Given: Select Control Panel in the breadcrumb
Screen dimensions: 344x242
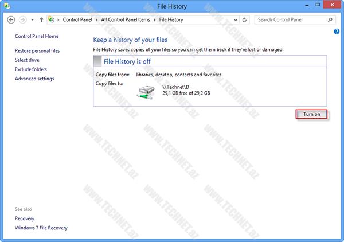Looking at the screenshot, I should [x=77, y=19].
